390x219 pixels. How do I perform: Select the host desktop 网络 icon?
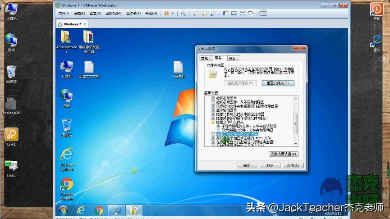pyautogui.click(x=11, y=43)
